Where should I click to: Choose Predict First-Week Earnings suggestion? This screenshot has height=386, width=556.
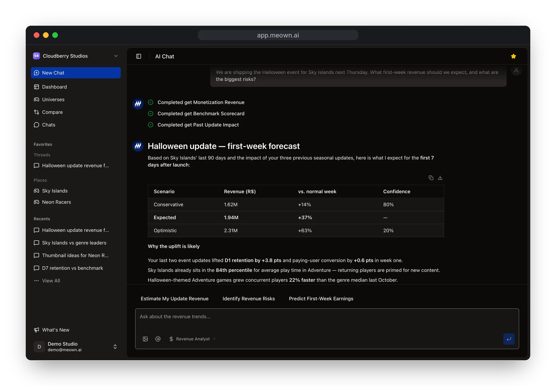click(x=321, y=299)
